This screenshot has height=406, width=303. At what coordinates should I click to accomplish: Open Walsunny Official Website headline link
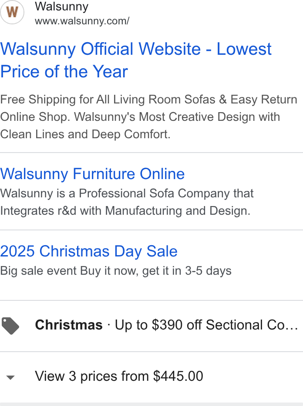pos(136,60)
